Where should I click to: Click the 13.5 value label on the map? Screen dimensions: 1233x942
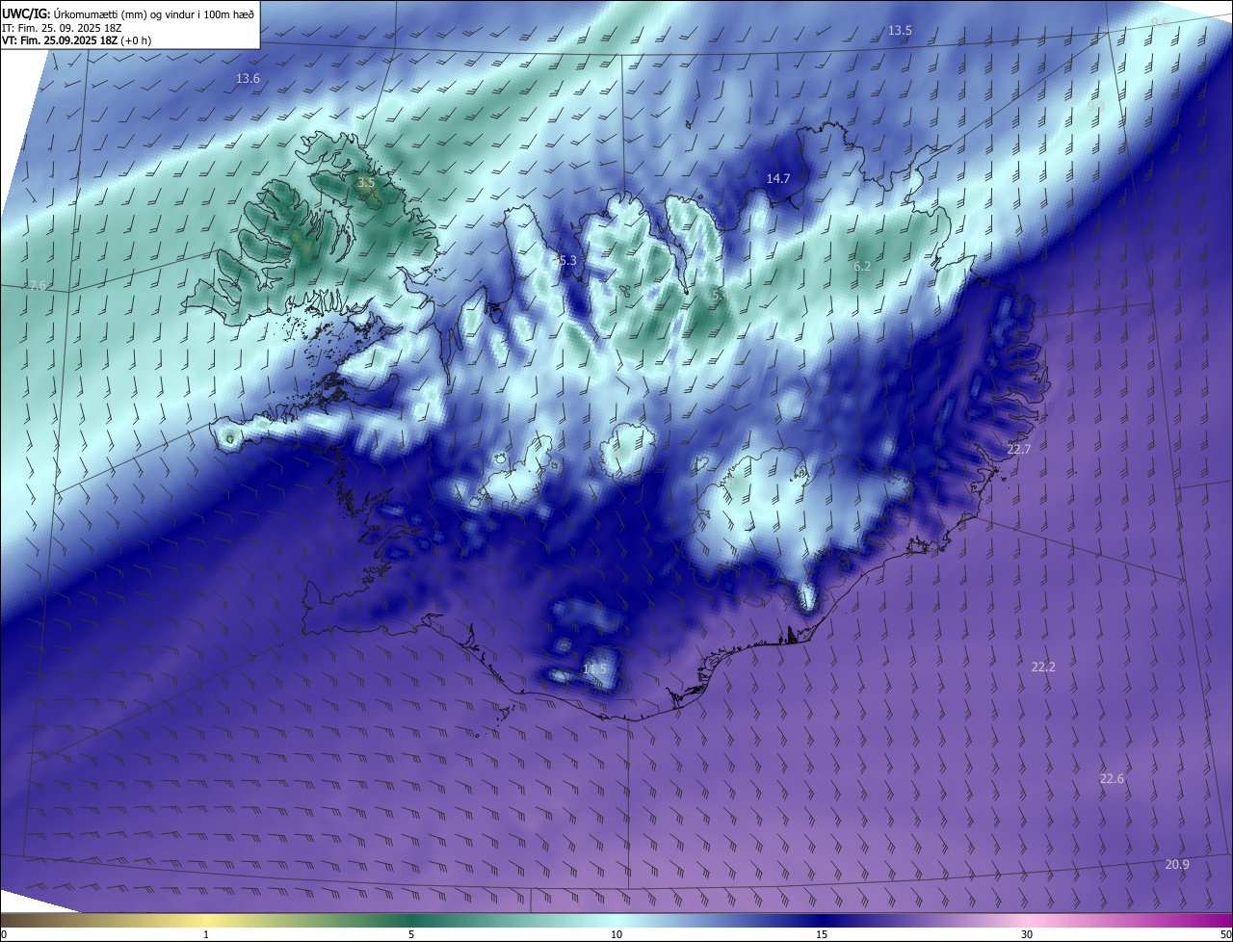click(900, 31)
